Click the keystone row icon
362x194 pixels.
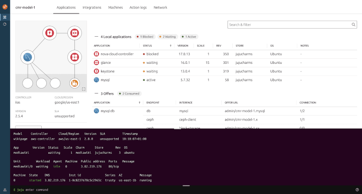96,71
